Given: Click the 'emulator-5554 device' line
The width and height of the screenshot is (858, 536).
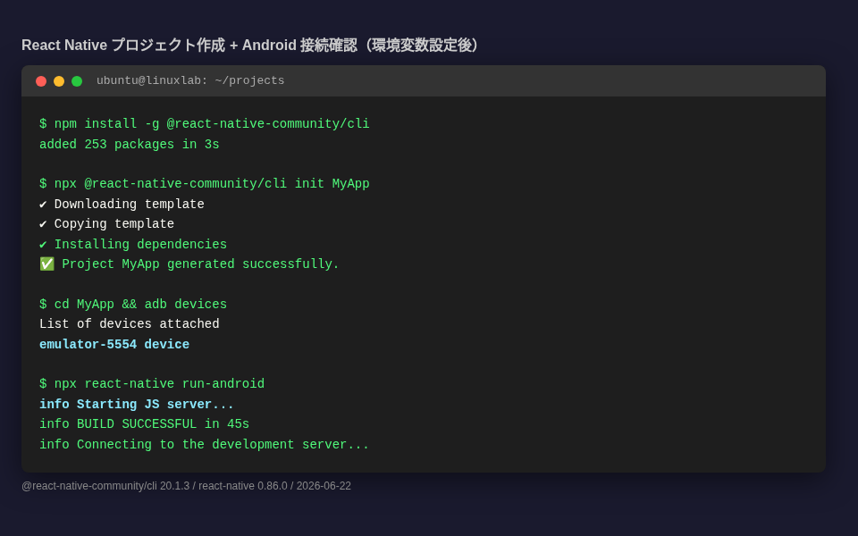Looking at the screenshot, I should tap(114, 344).
